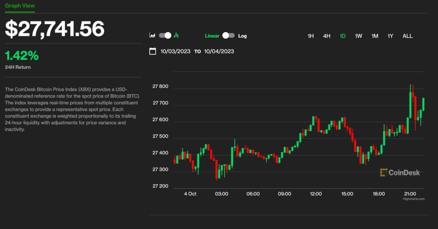Choose the 1D time range
Viewport: 438px width, 229px height.
tap(343, 36)
